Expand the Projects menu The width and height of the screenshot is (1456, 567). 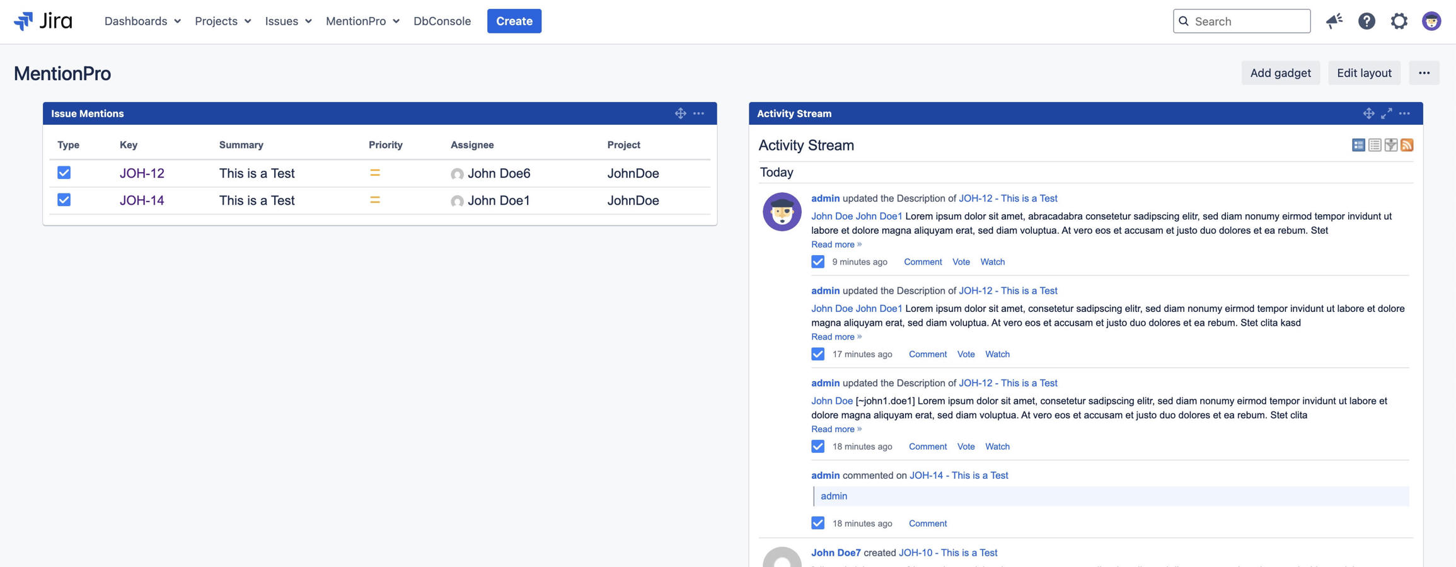(223, 21)
